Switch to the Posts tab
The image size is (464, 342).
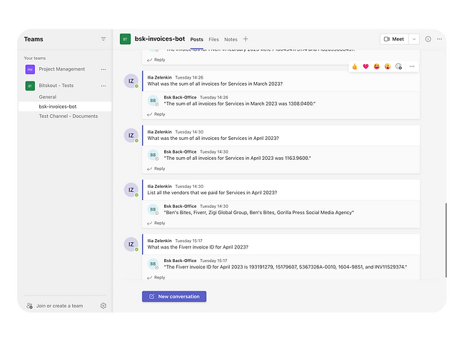197,39
